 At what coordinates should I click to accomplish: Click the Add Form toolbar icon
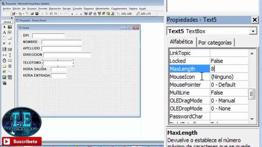(x=20, y=13)
